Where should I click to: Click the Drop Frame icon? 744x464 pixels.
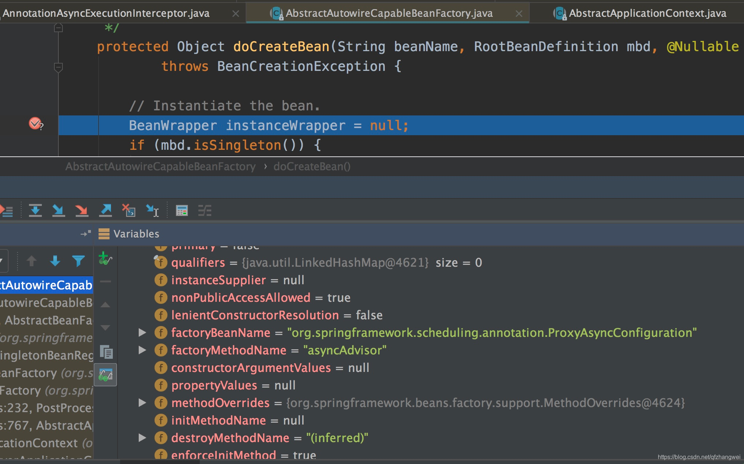pyautogui.click(x=128, y=210)
